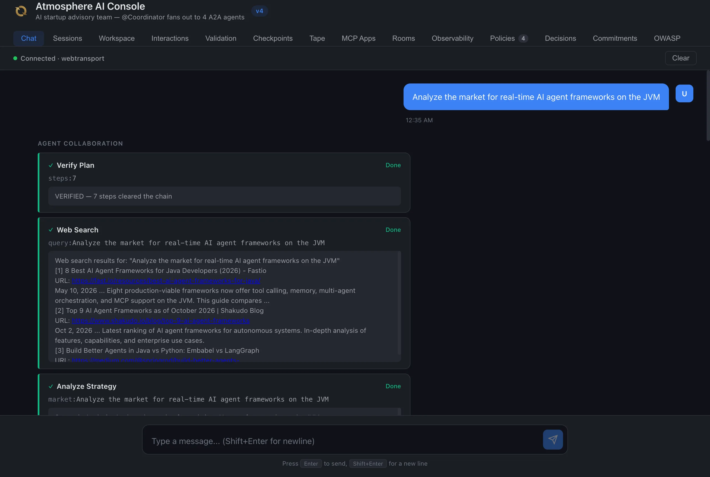Open the medium.com URL link

coord(156,360)
